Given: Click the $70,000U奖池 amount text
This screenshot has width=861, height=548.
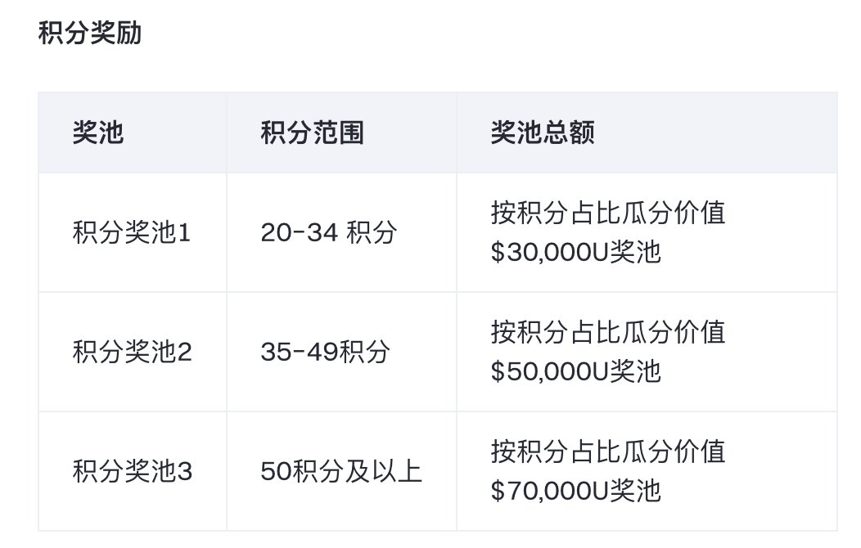Looking at the screenshot, I should coord(575,491).
